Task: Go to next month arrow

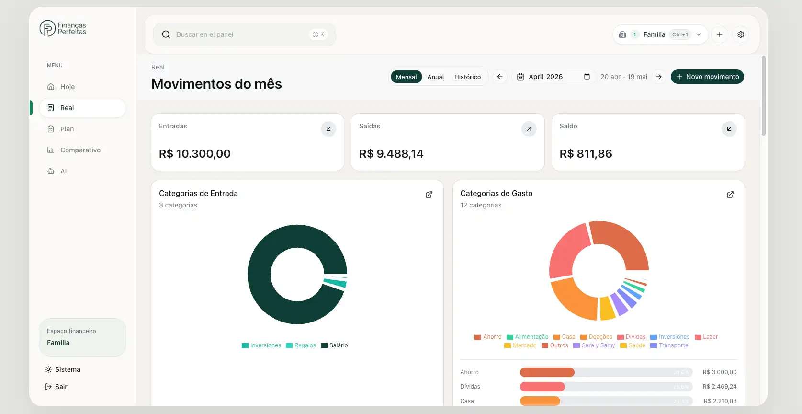Action: coord(659,77)
